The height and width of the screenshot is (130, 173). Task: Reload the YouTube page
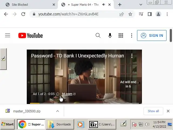click(x=23, y=14)
